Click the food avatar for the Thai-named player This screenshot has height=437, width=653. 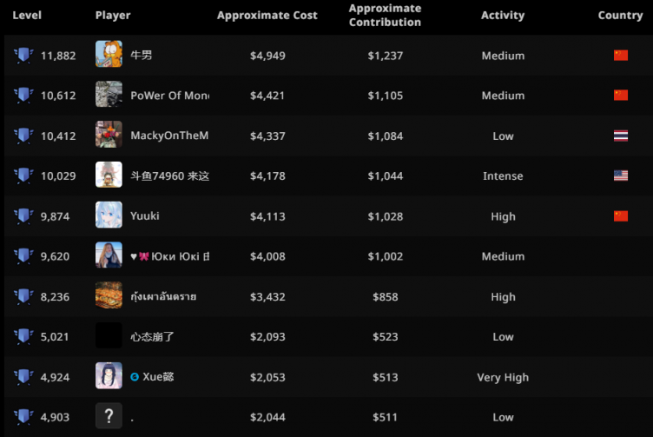(109, 296)
